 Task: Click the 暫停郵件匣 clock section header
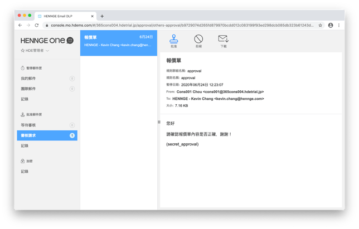pyautogui.click(x=31, y=68)
